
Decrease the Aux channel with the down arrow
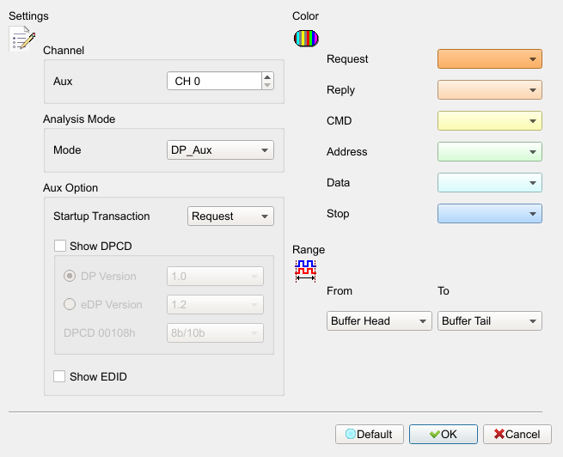pyautogui.click(x=267, y=85)
